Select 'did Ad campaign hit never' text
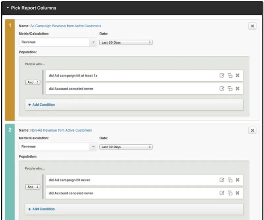The height and width of the screenshot is (220, 264). tap(69, 180)
